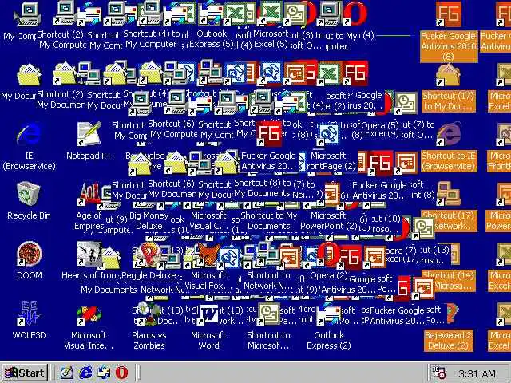Image resolution: width=511 pixels, height=383 pixels.
Task: Click the 'Opera (2)' label
Action: 328,275
